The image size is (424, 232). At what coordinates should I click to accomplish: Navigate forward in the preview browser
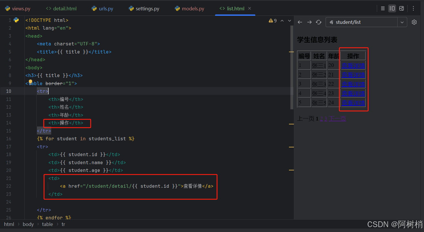[309, 22]
